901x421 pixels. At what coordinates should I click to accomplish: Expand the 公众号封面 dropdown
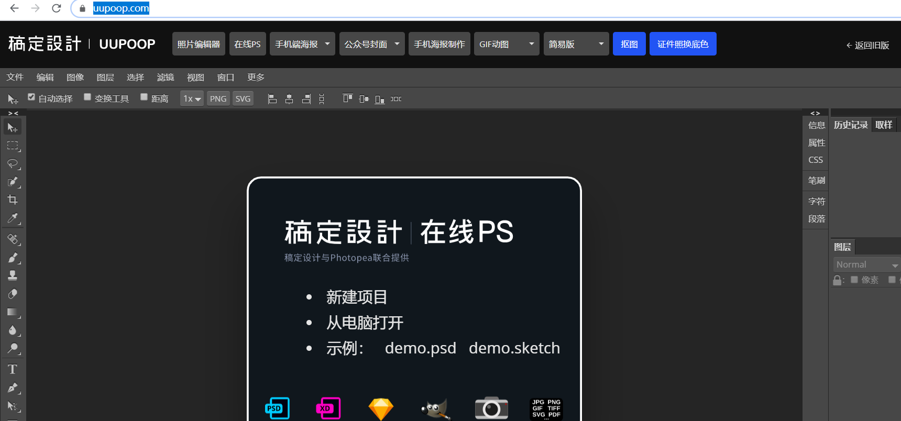[x=372, y=44]
